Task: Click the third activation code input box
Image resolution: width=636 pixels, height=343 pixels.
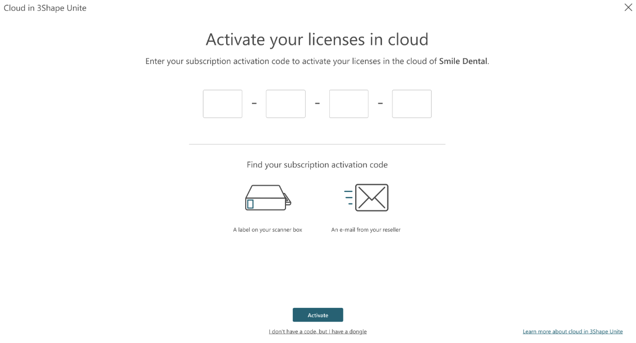Action: 349,104
